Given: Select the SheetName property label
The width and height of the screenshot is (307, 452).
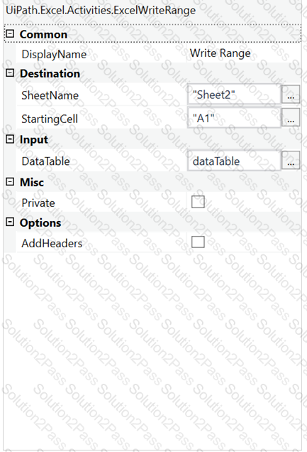Looking at the screenshot, I should pyautogui.click(x=50, y=95).
